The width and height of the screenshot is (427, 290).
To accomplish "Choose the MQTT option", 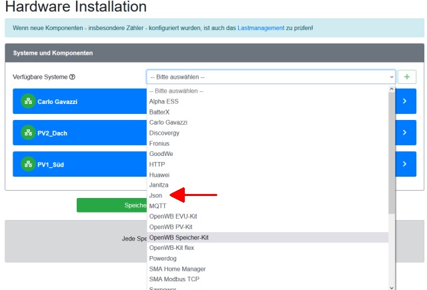I will pyautogui.click(x=268, y=206).
